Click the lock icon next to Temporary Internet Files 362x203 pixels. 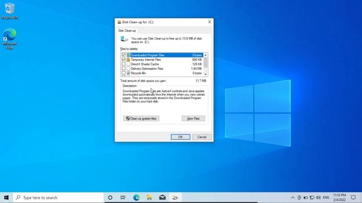pos(128,60)
